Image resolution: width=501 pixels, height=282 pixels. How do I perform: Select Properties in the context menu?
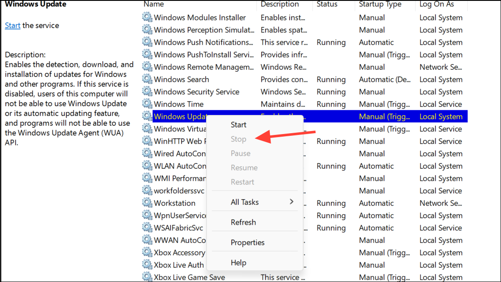coord(248,243)
